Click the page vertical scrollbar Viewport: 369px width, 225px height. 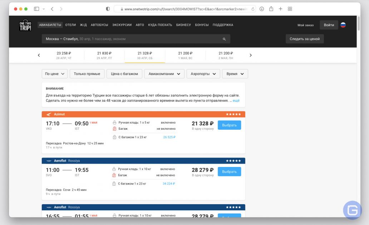(359, 24)
